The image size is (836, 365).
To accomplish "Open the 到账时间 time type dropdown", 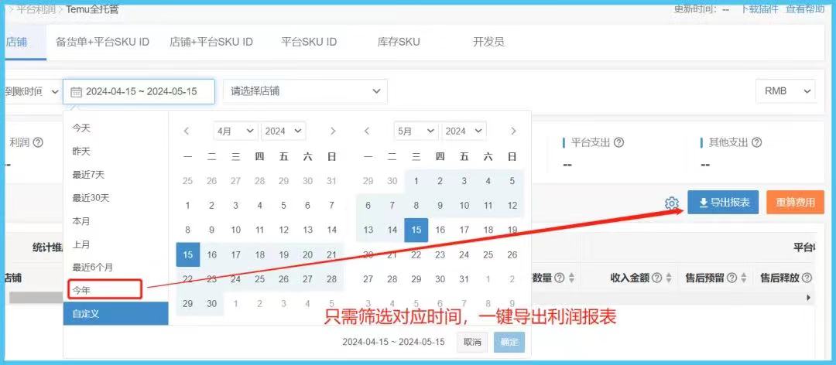I will point(31,92).
